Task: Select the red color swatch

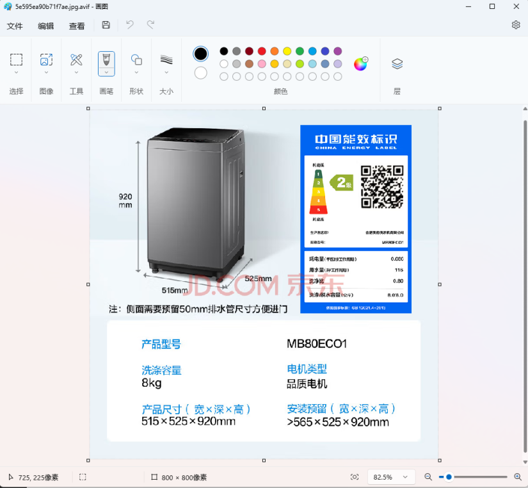Action: (x=262, y=51)
